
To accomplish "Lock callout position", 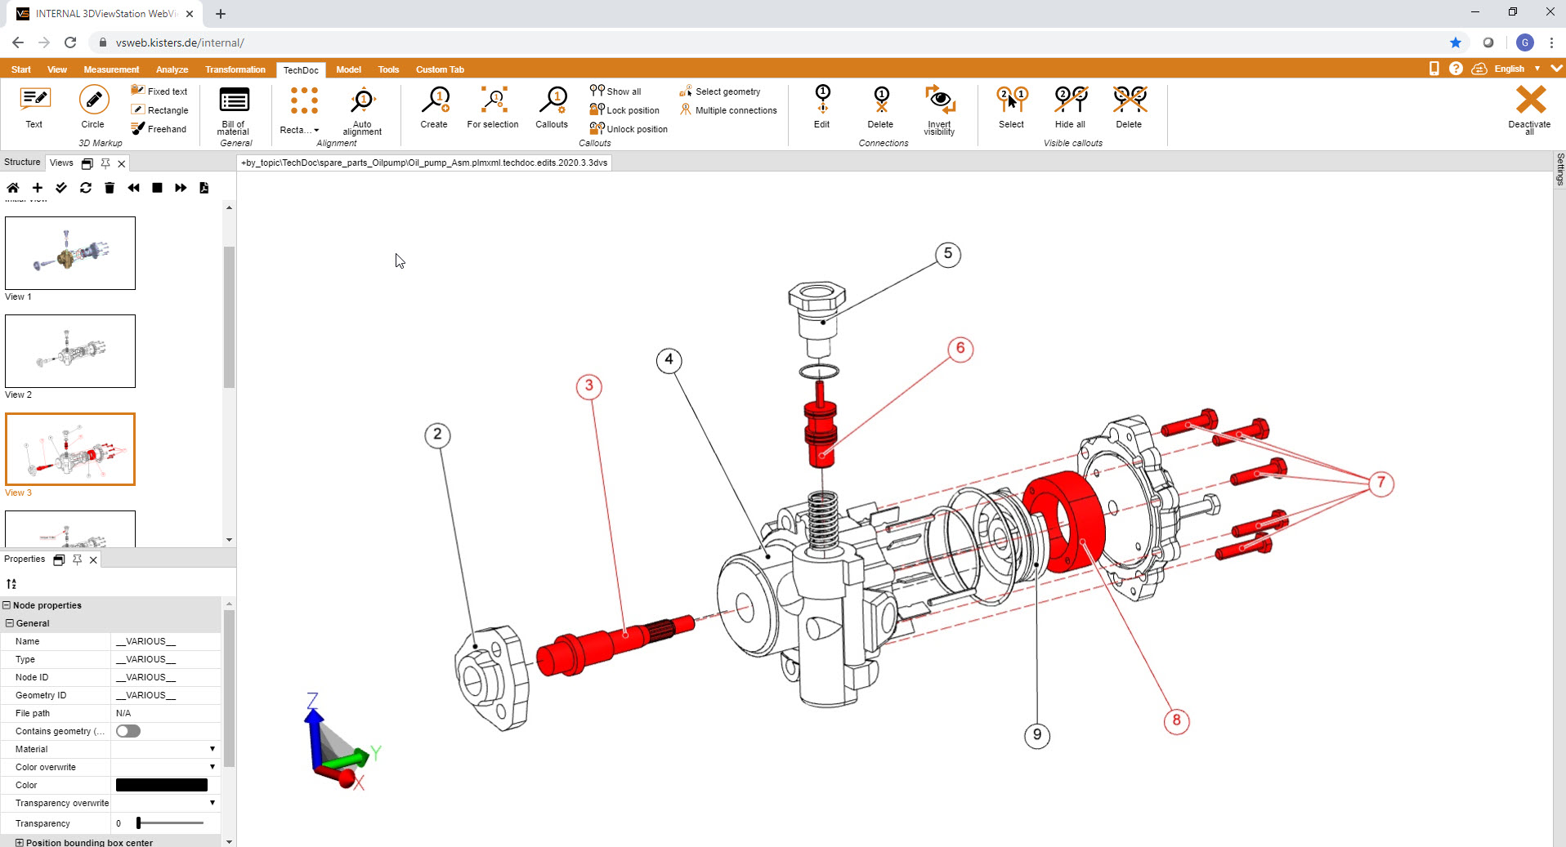I will (x=624, y=110).
